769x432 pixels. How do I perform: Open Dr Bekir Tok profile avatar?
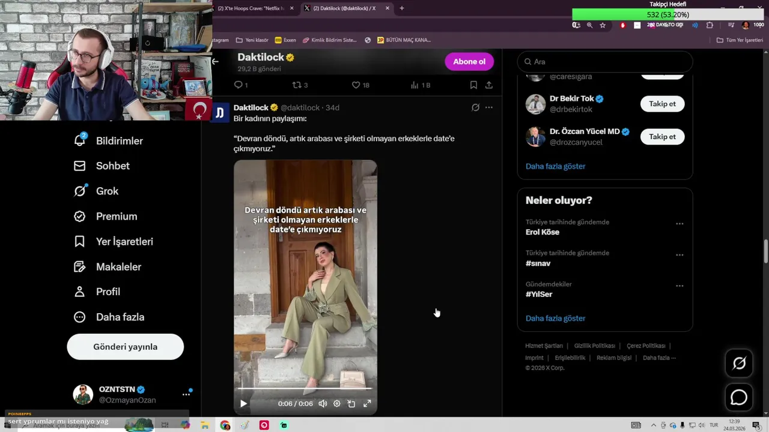click(x=535, y=104)
